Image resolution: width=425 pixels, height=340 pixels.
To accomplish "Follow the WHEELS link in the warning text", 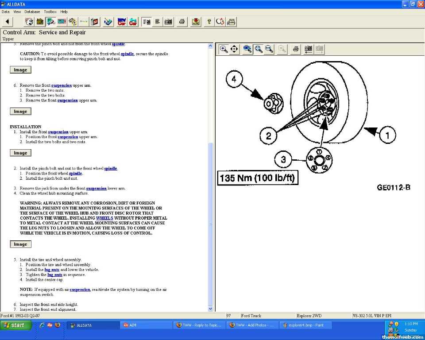I will (x=104, y=218).
